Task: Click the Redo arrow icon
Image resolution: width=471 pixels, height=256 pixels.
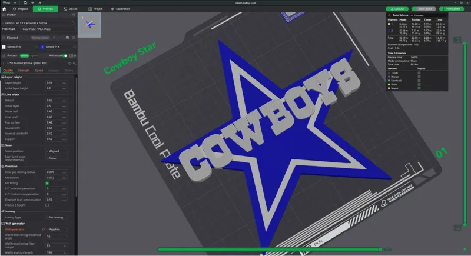Action: (39, 3)
